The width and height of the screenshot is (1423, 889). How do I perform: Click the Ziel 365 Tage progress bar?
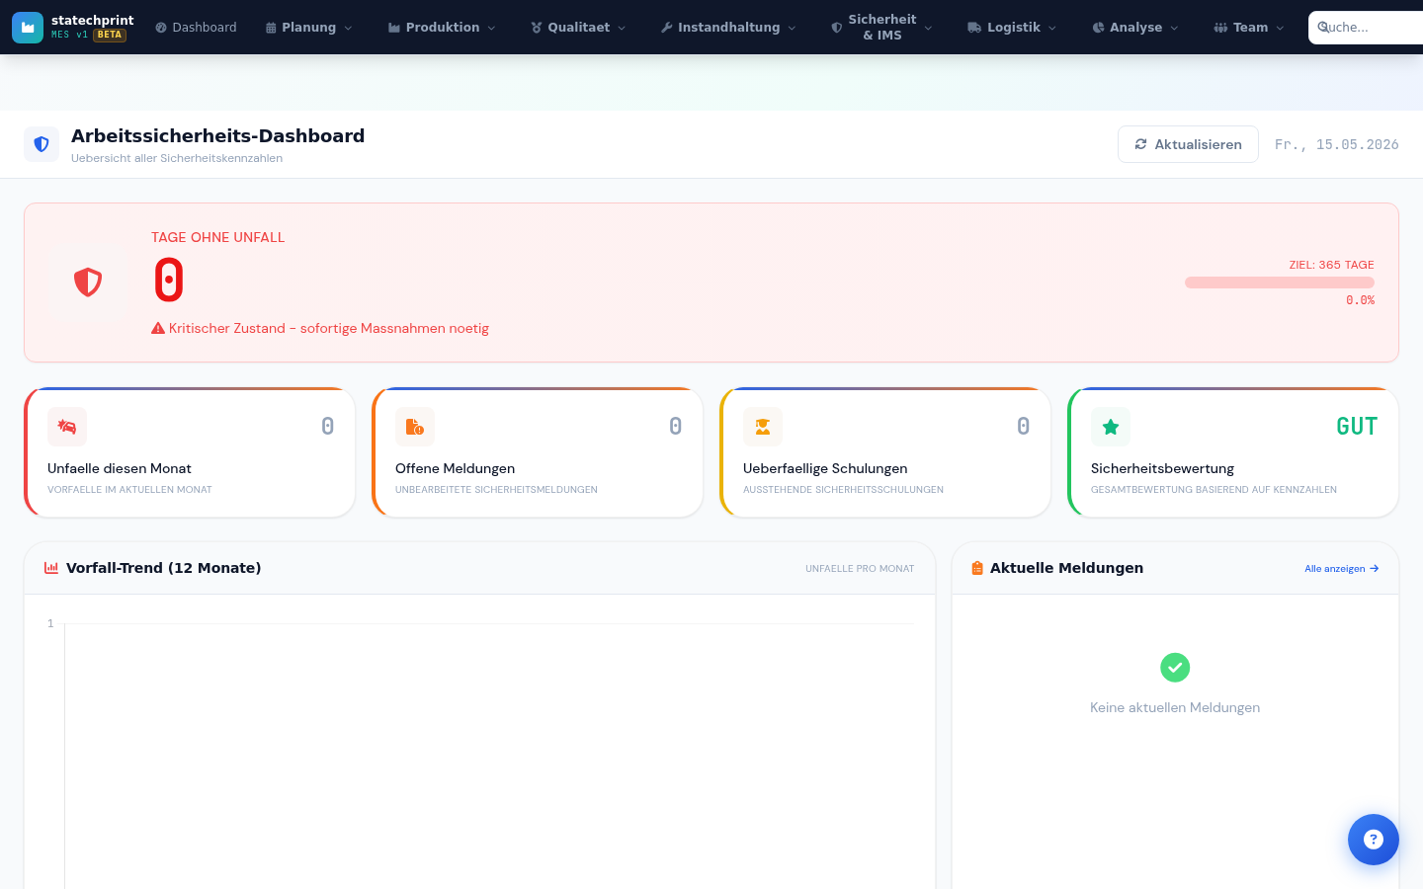(1280, 283)
